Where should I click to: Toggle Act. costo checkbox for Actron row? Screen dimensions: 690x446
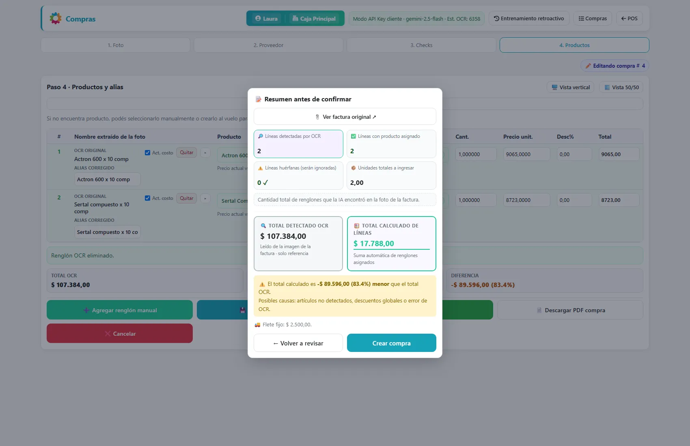[x=147, y=153]
